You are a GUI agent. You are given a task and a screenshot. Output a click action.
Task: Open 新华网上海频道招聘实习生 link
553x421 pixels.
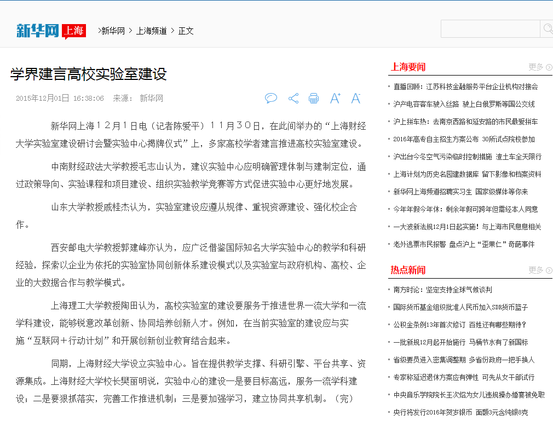click(460, 192)
